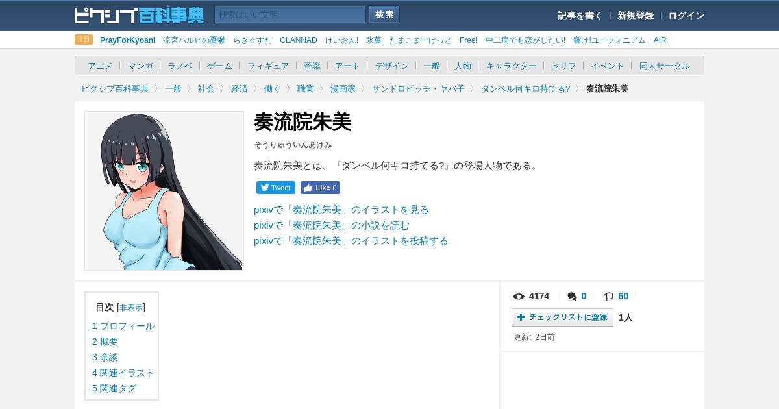Select the 同人サークル category menu item
779x409 pixels.
coord(665,66)
